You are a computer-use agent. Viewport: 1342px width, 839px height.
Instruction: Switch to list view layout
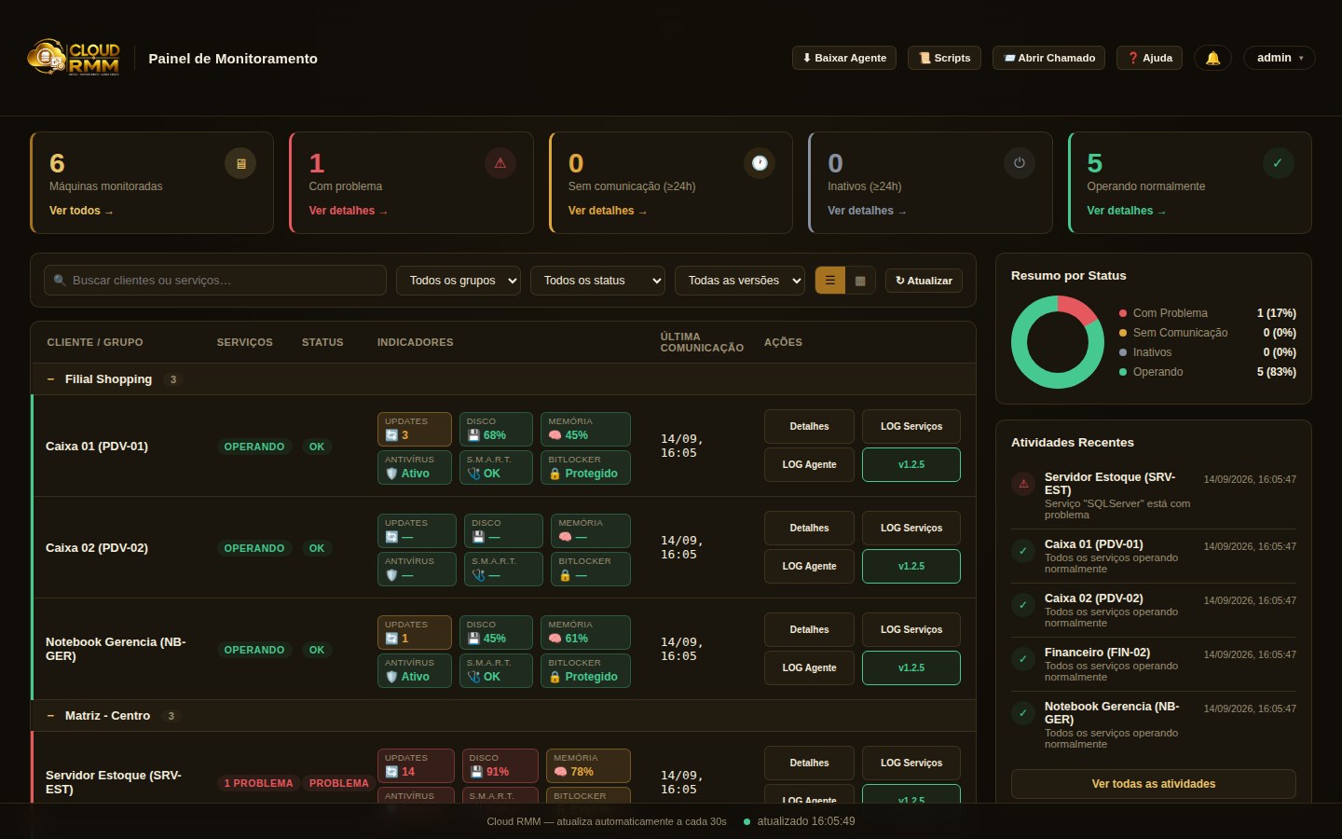(x=829, y=281)
